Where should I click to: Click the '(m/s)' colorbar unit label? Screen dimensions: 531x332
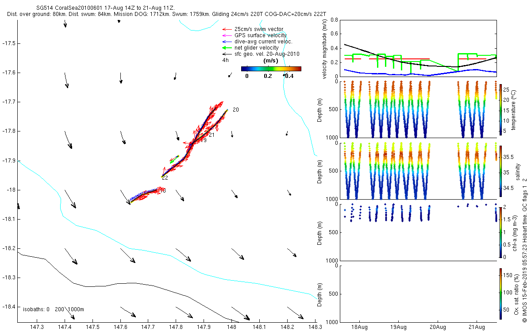[270, 60]
